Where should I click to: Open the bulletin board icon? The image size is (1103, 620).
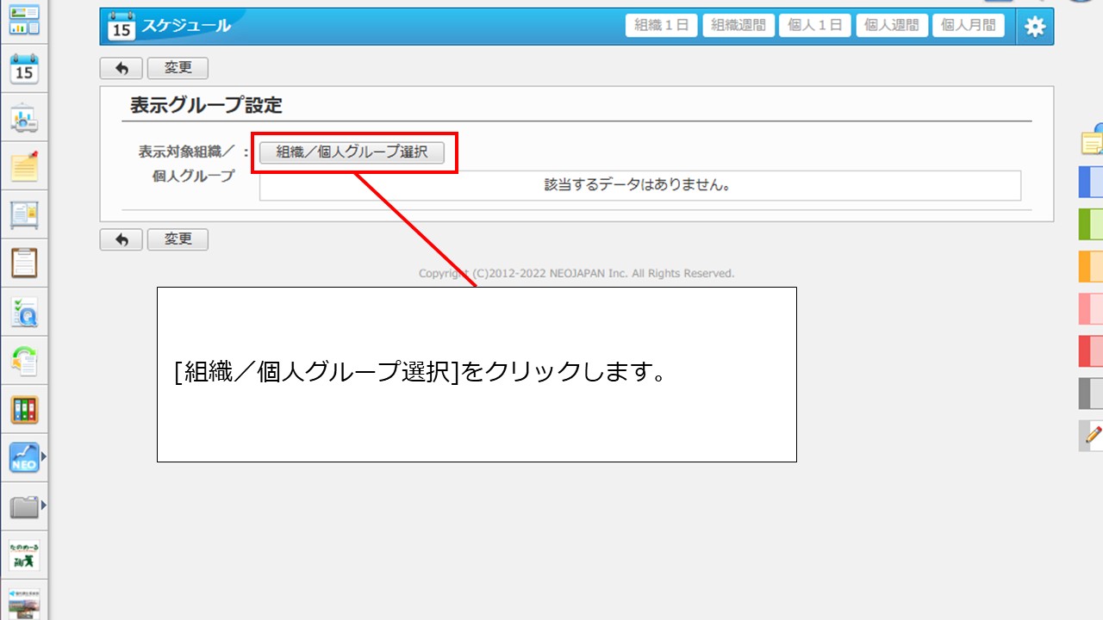pos(23,216)
